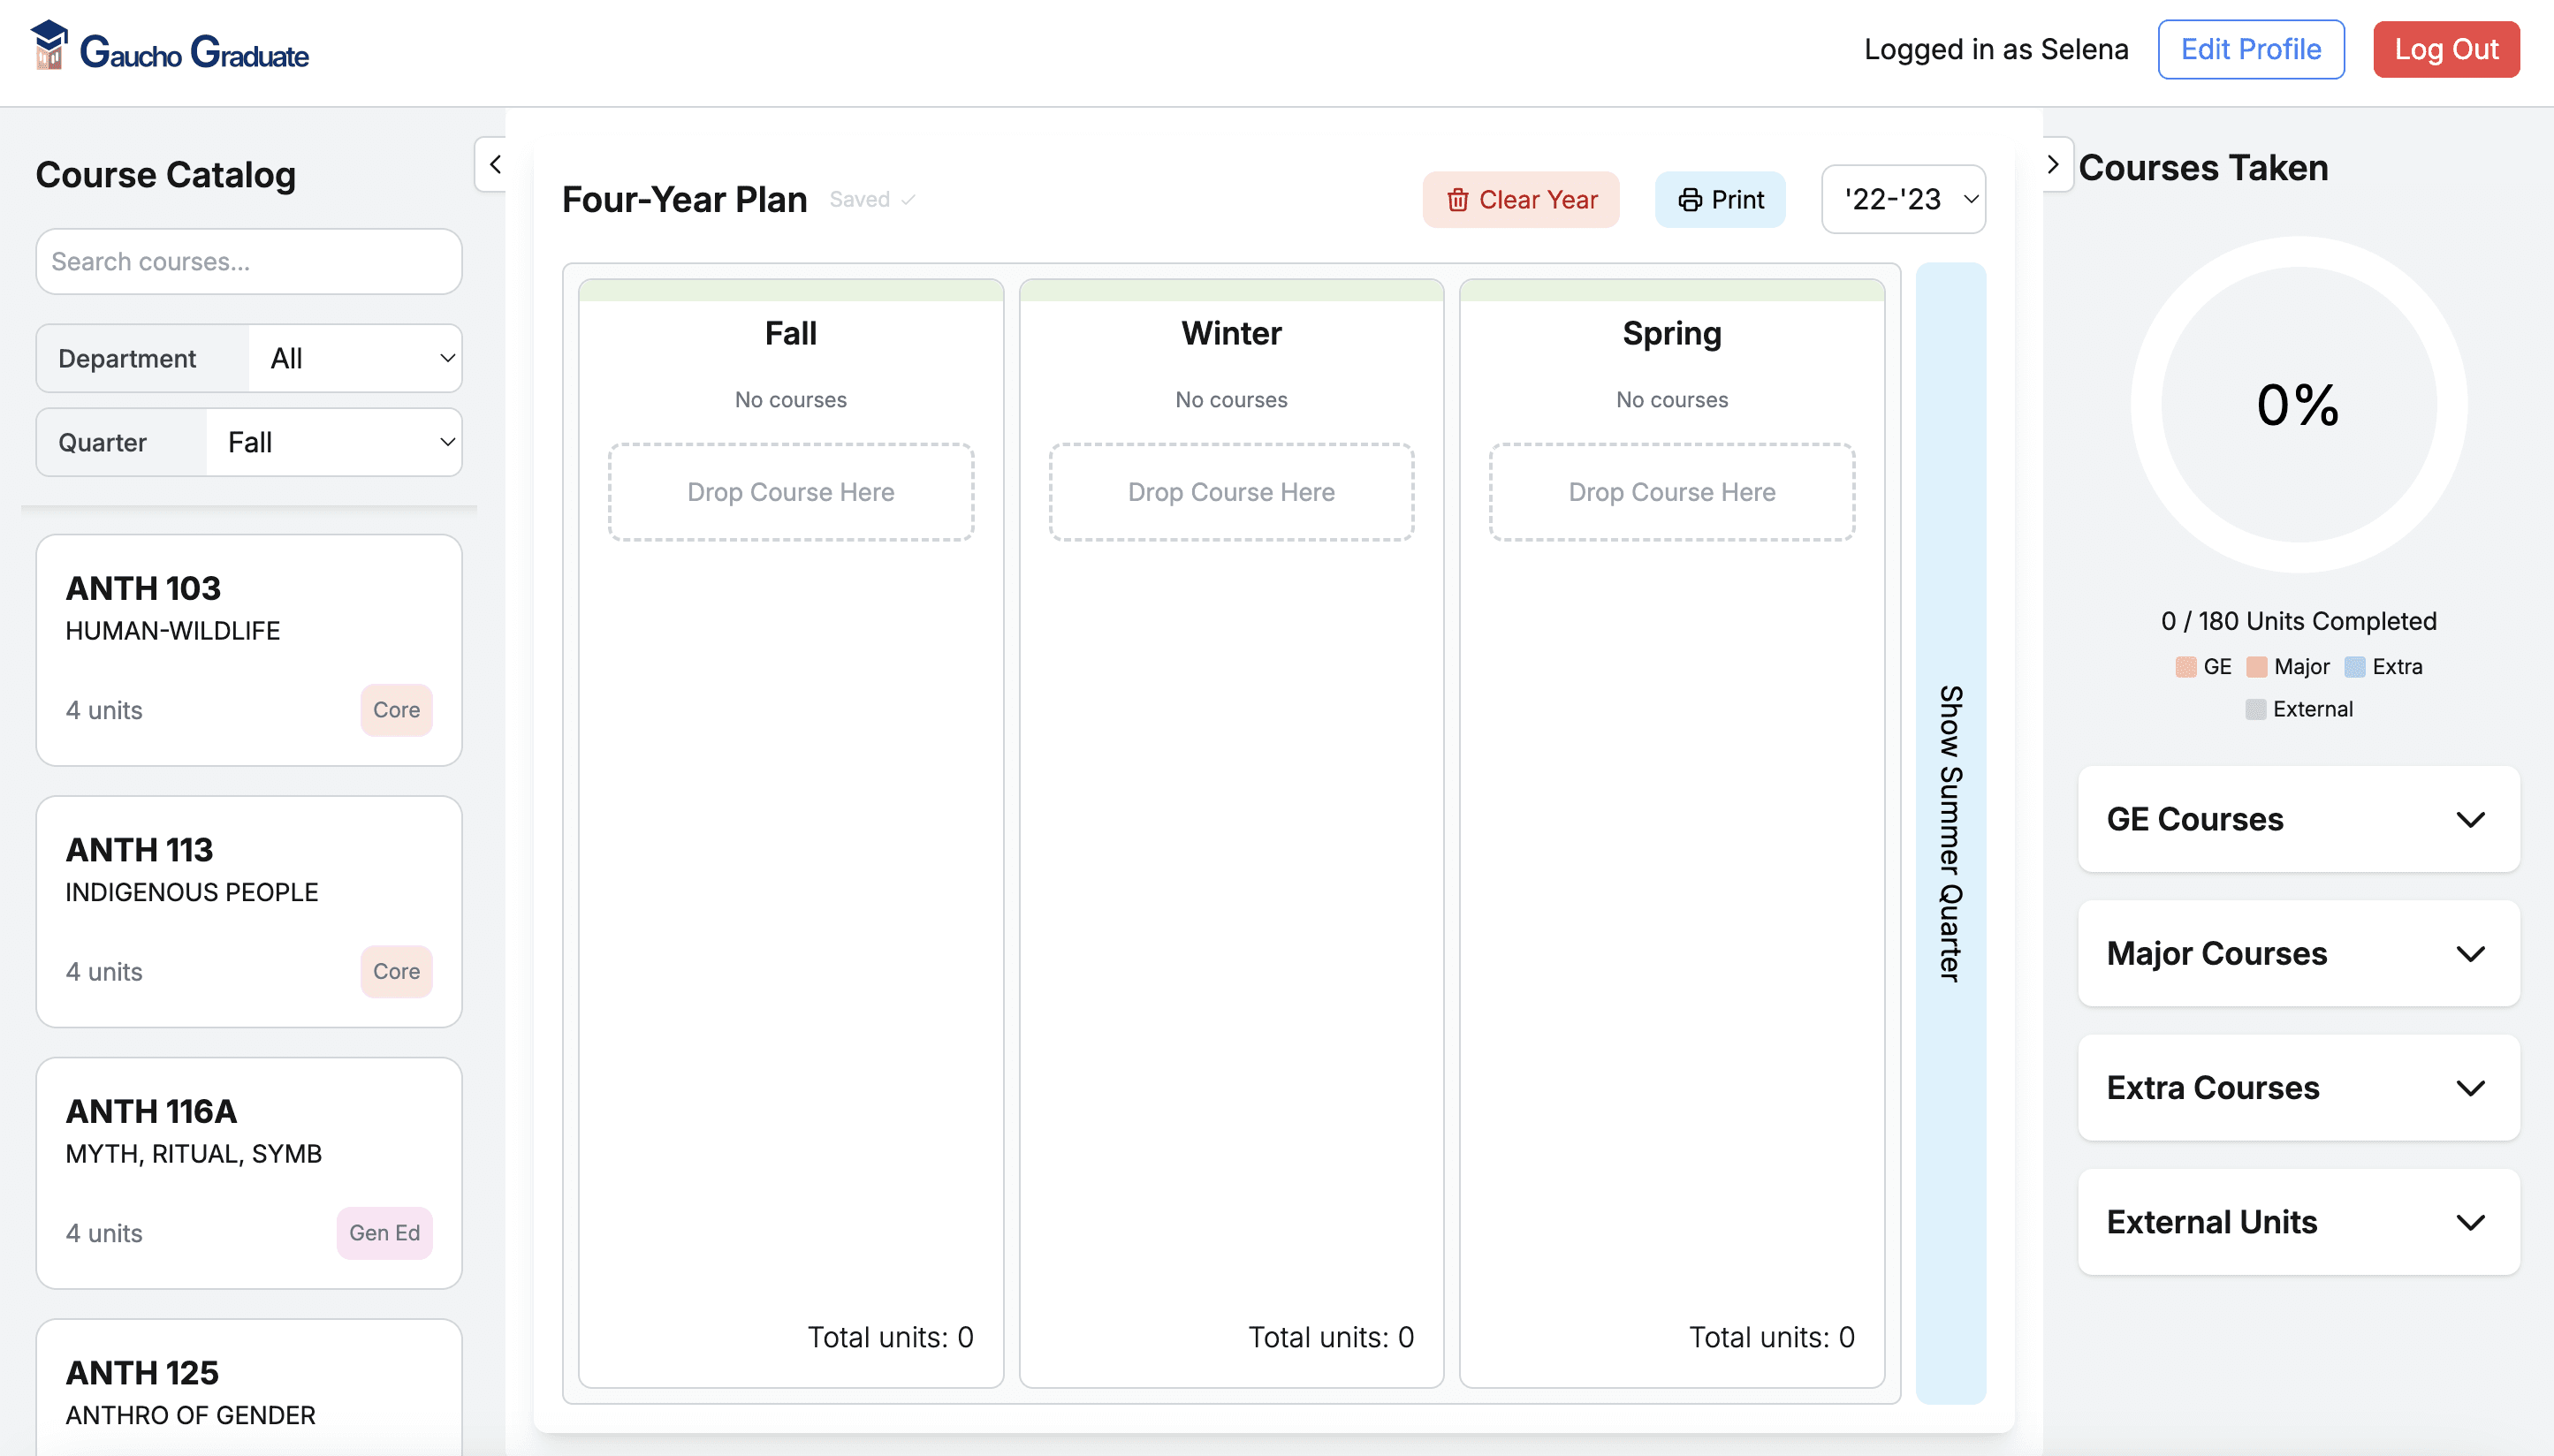Click the Saved checkmark status icon
The image size is (2554, 1456).
908,200
